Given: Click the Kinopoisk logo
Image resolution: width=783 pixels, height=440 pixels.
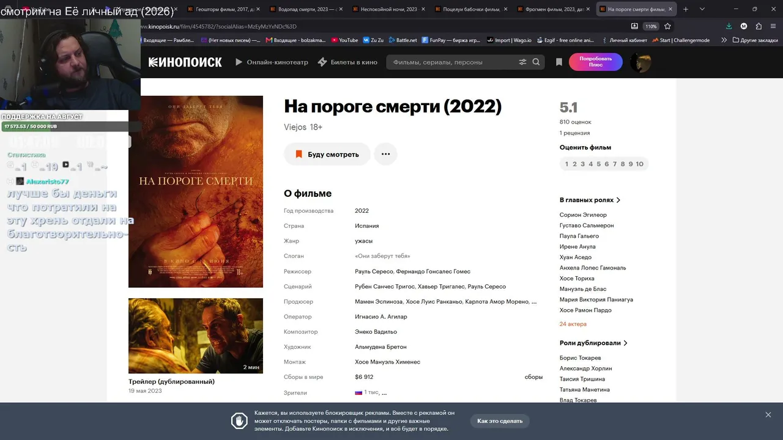Looking at the screenshot, I should (x=185, y=62).
